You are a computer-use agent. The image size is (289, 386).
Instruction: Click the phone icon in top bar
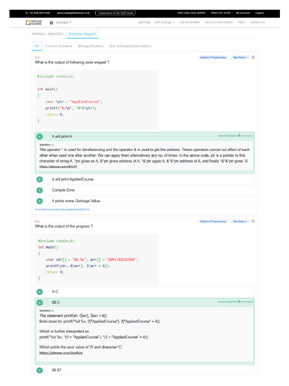27,13
